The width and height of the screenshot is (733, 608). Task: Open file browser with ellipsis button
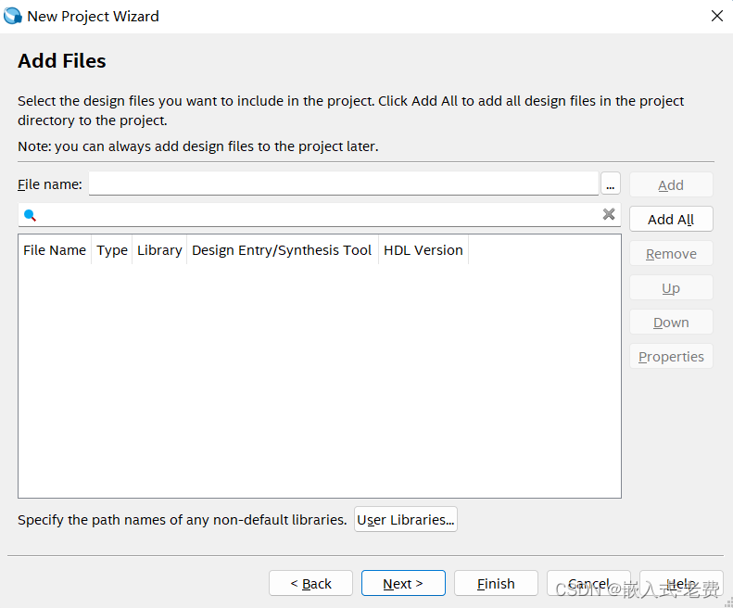(610, 184)
